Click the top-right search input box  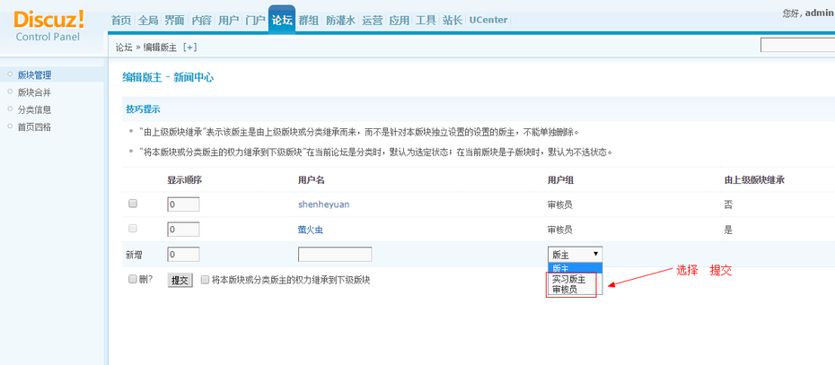(x=797, y=45)
